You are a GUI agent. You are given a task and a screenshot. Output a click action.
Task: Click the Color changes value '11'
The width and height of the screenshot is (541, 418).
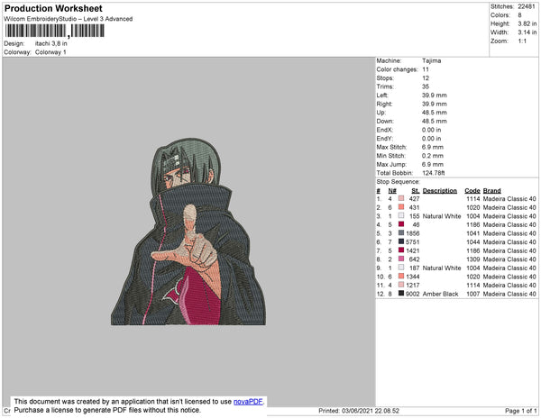[426, 69]
